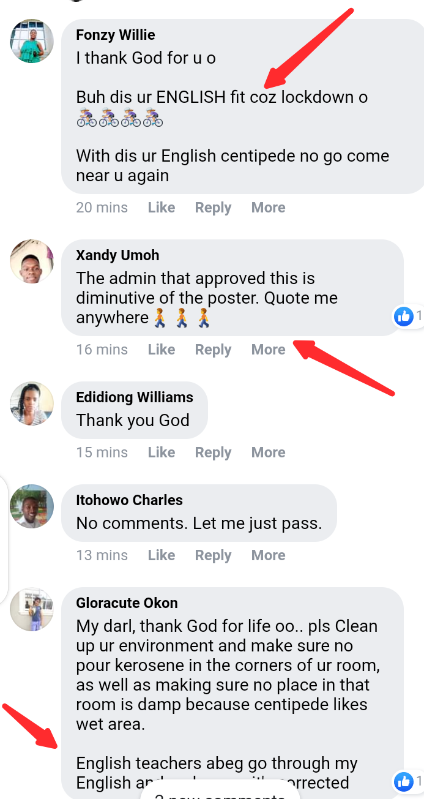This screenshot has width=424, height=799.
Task: Open Xandy Umoh's profile picture
Action: point(32,261)
